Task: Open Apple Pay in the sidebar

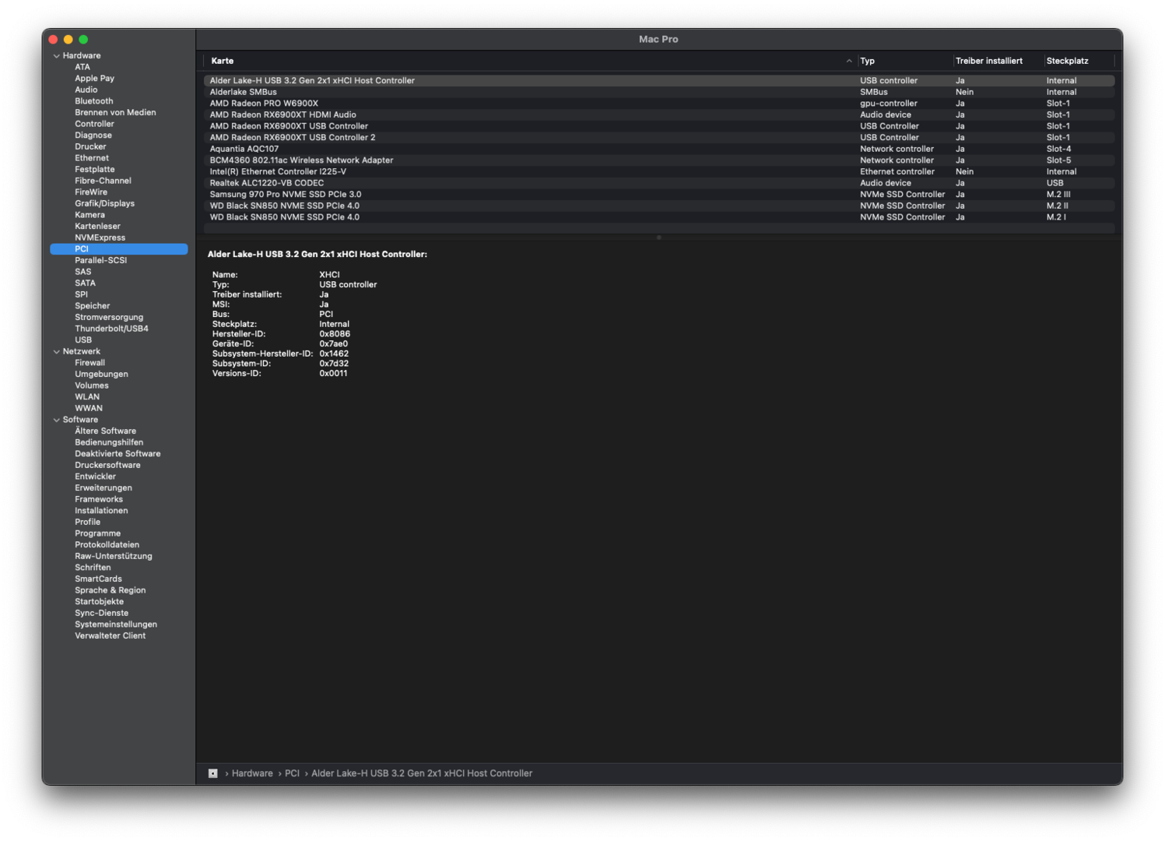Action: pos(94,79)
